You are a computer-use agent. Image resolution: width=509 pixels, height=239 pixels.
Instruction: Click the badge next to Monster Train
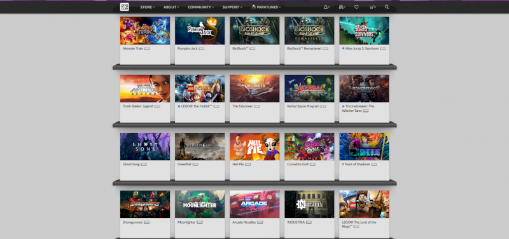(x=147, y=49)
